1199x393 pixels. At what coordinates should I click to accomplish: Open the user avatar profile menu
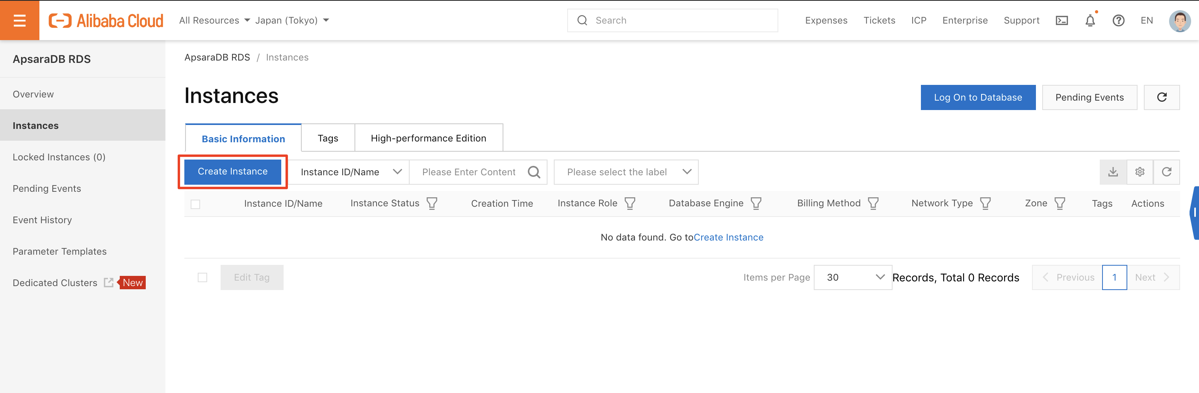(1179, 20)
